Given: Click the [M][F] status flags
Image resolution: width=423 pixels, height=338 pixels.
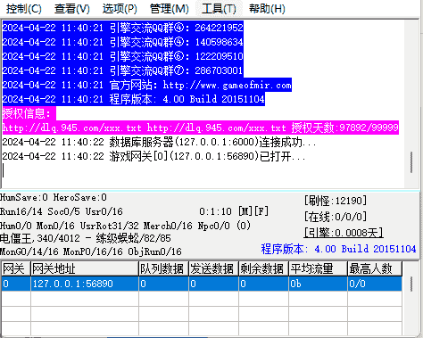Looking at the screenshot, I should point(253,211).
